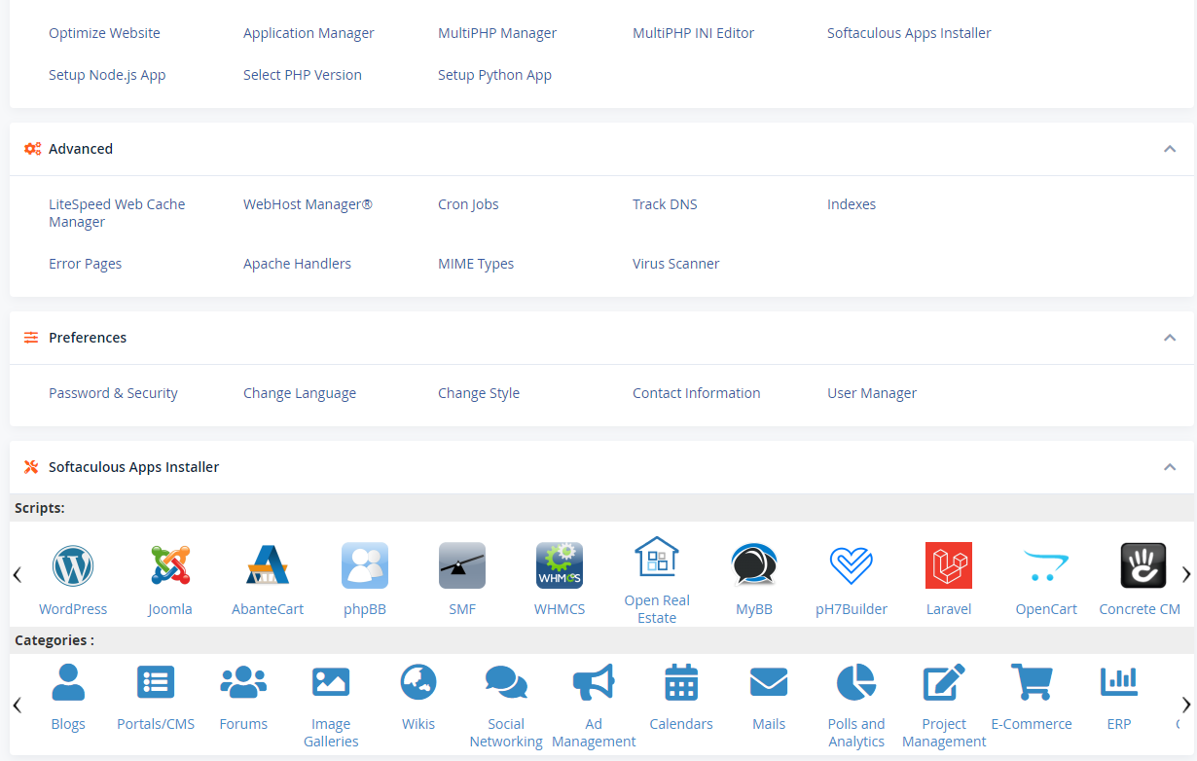This screenshot has width=1197, height=761.
Task: Open MultiPHP INI Editor
Action: point(693,33)
